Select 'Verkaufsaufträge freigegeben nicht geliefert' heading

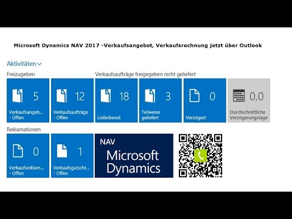(x=145, y=74)
